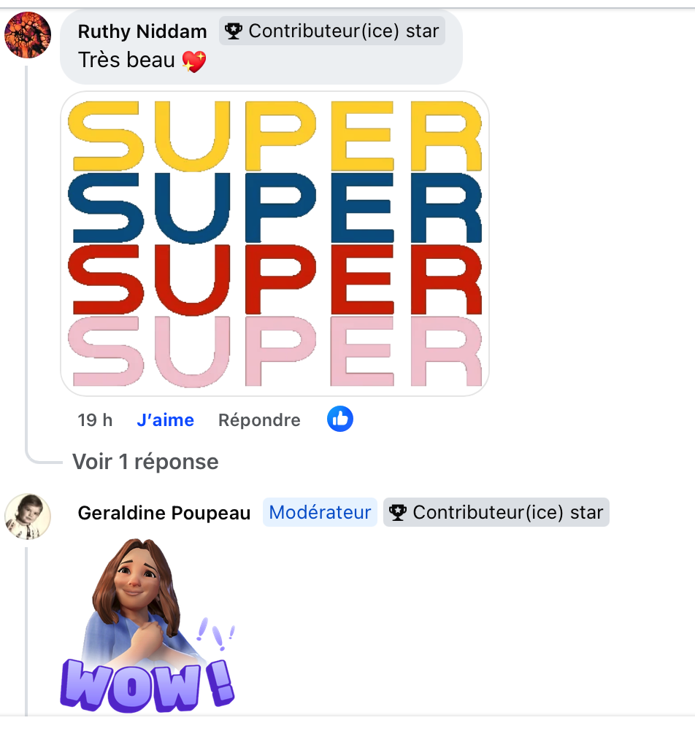Image resolution: width=695 pixels, height=731 pixels.
Task: Click the Très beau comment text
Action: (126, 60)
